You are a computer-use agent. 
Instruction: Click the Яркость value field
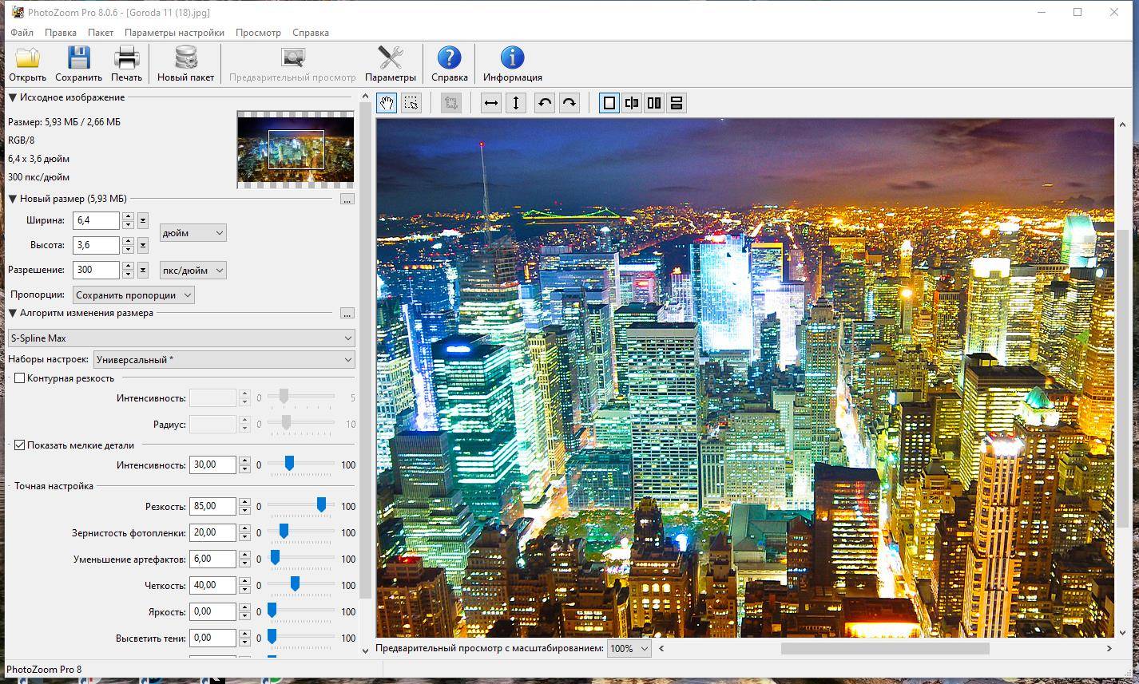click(x=212, y=611)
